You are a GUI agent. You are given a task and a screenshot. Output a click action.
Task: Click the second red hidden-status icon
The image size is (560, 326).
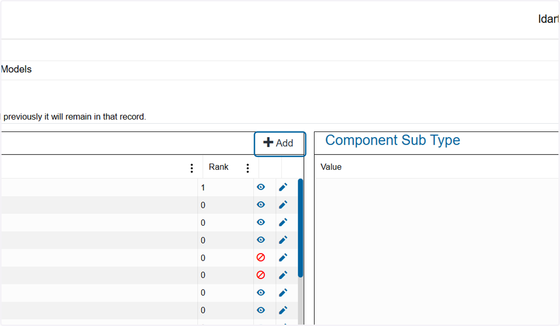[x=261, y=275]
